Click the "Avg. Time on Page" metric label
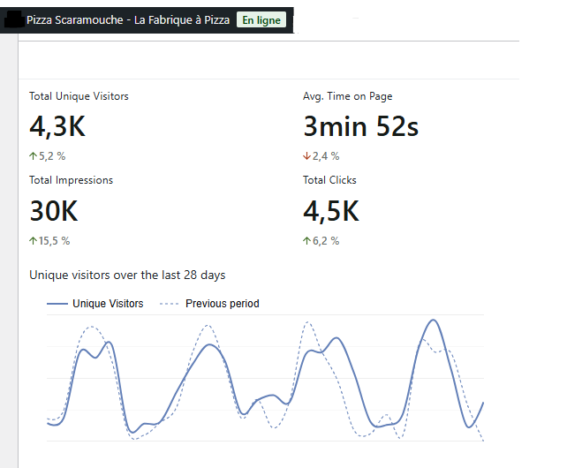Screen dimensions: 567x468 (347, 96)
